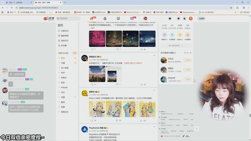Open the Final Fantasy 15 landscape thumbnail
The image size is (251, 141).
[x=97, y=74]
